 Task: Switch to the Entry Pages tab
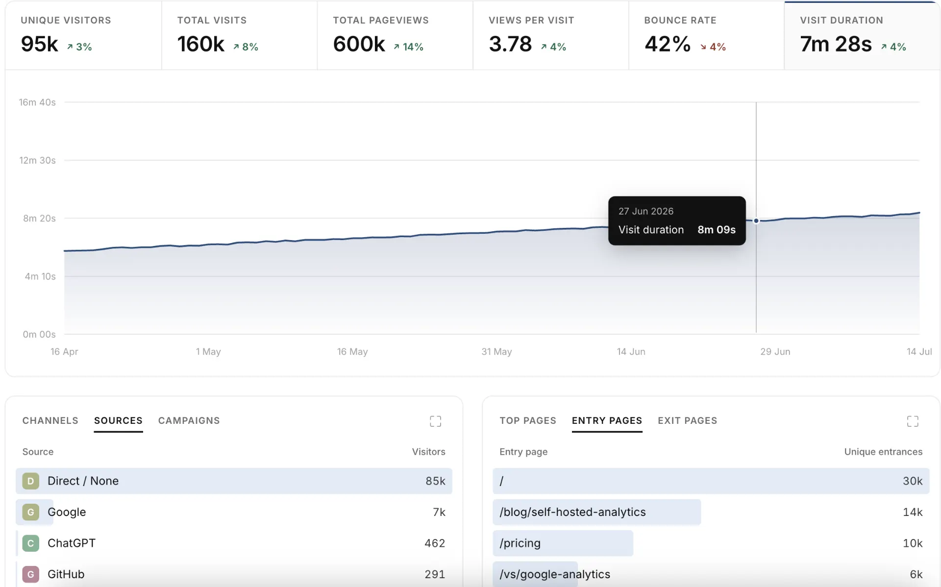click(607, 420)
